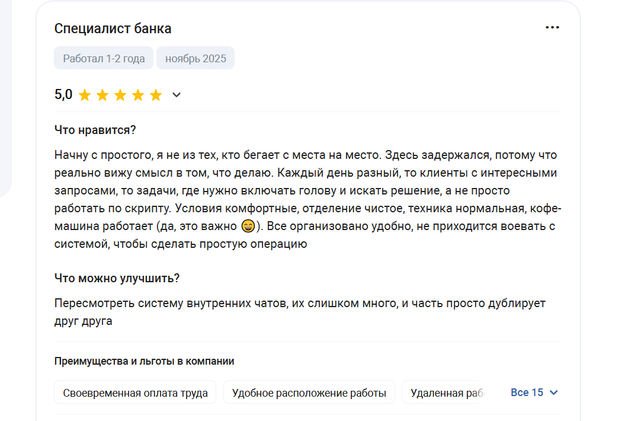Click 'Преимущества и льготы в компании' heading
Image resolution: width=625 pixels, height=421 pixels.
point(144,361)
